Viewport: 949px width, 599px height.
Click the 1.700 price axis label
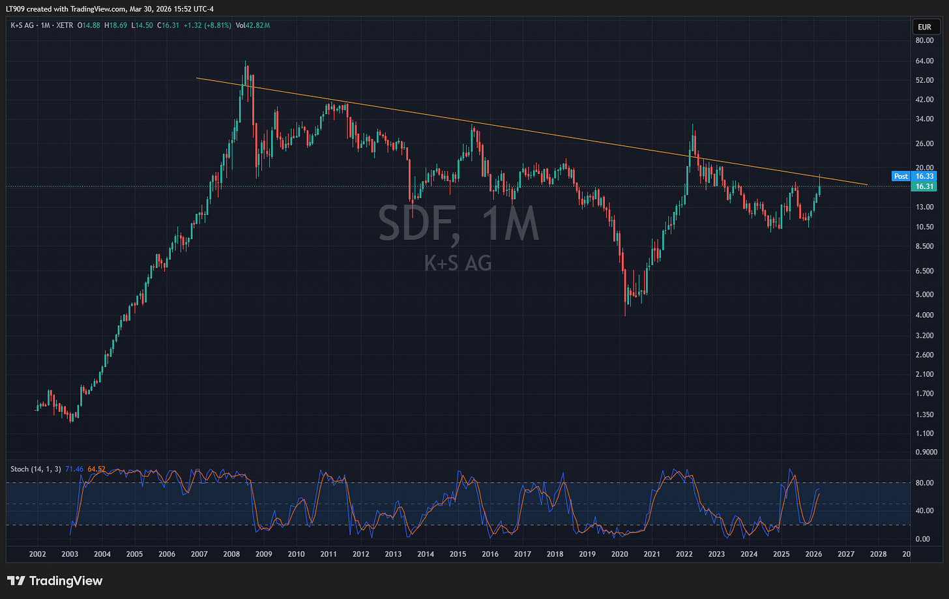point(924,394)
